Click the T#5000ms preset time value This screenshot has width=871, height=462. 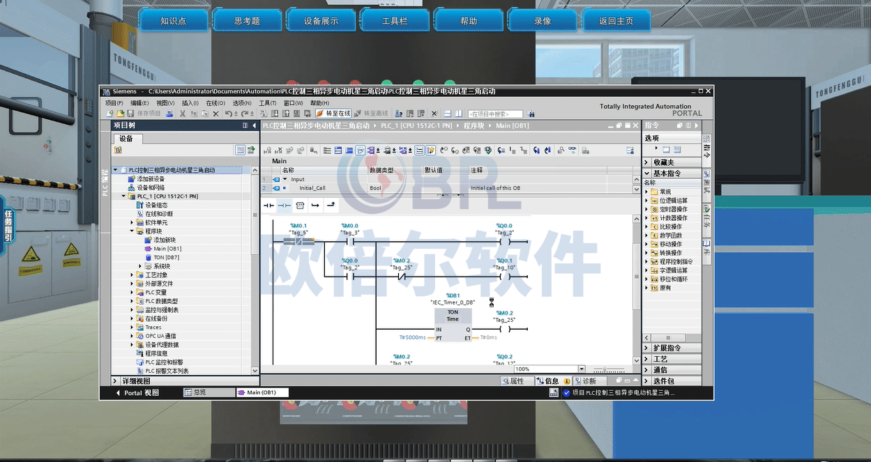click(411, 337)
